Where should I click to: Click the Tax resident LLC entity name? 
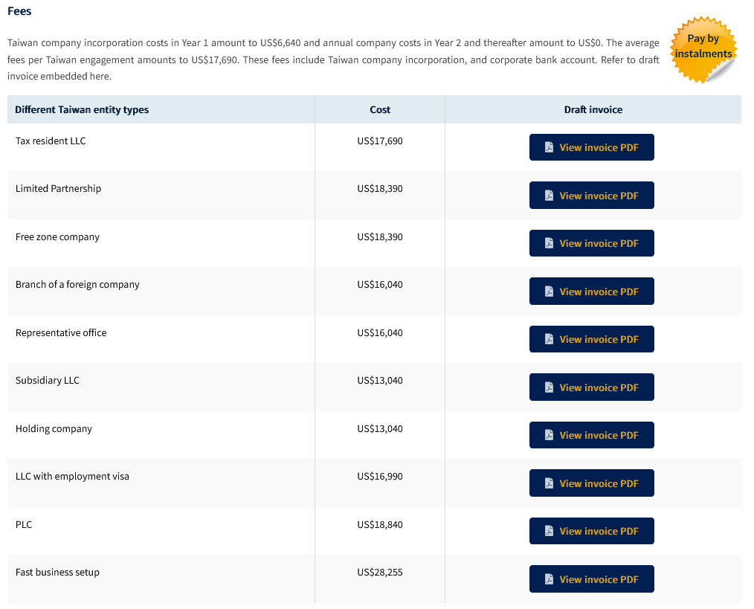click(51, 141)
